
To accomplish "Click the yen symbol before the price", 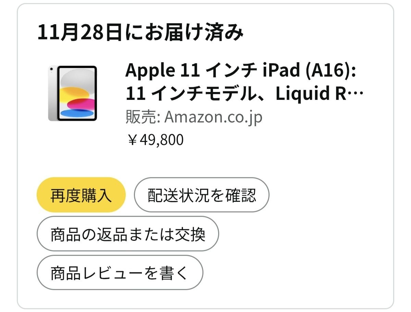I will (132, 140).
